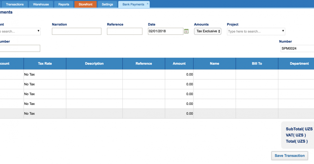Focus the Reference input field

point(125,31)
